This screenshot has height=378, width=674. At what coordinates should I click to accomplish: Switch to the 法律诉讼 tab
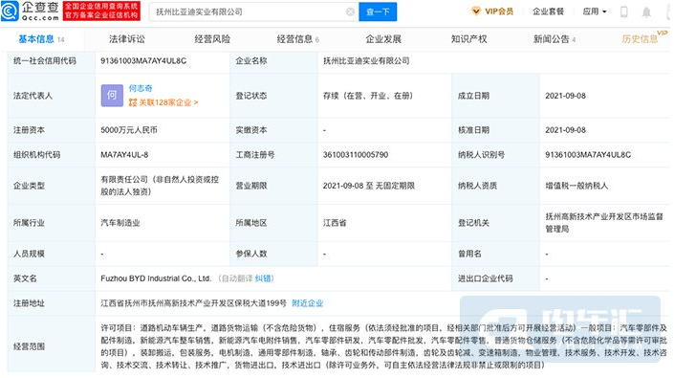pos(127,39)
